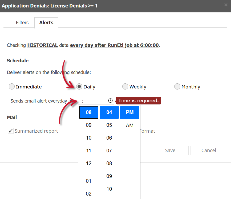231x199 pixels.
Task: Cancel the alert changes
Action: point(209,150)
